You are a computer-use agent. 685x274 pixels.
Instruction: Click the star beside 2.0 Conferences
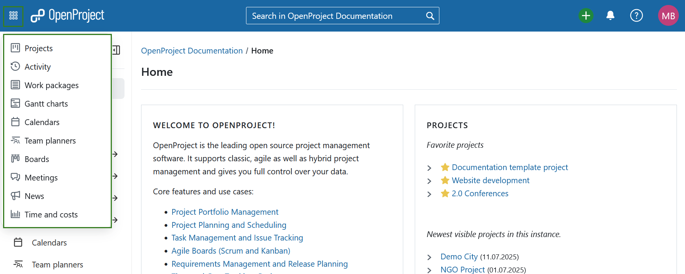click(445, 193)
